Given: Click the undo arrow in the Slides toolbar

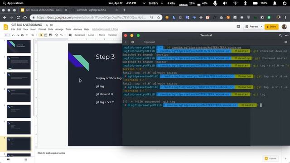Looking at the screenshot, I should 13,35.
